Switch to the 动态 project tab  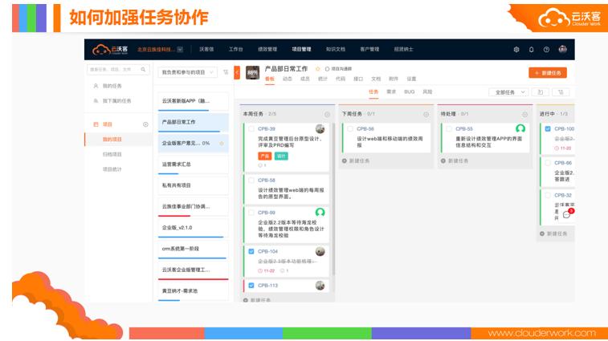(288, 79)
